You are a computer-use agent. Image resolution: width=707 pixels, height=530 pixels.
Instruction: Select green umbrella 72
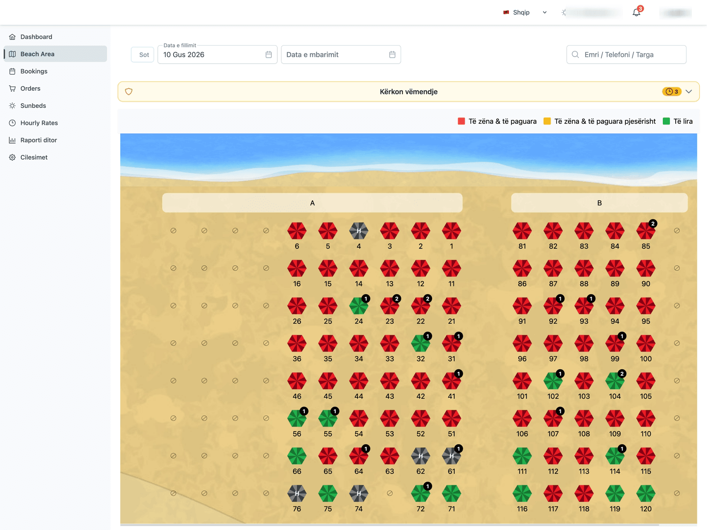coord(421,494)
